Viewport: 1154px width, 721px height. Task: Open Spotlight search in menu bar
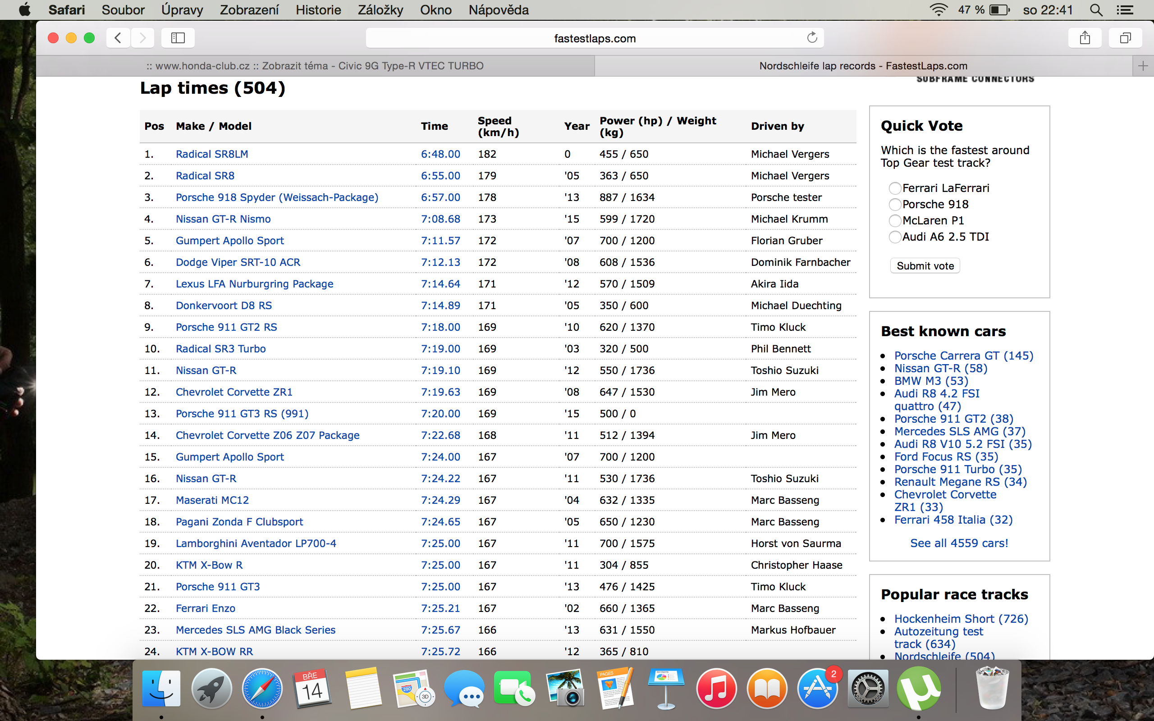(x=1096, y=10)
